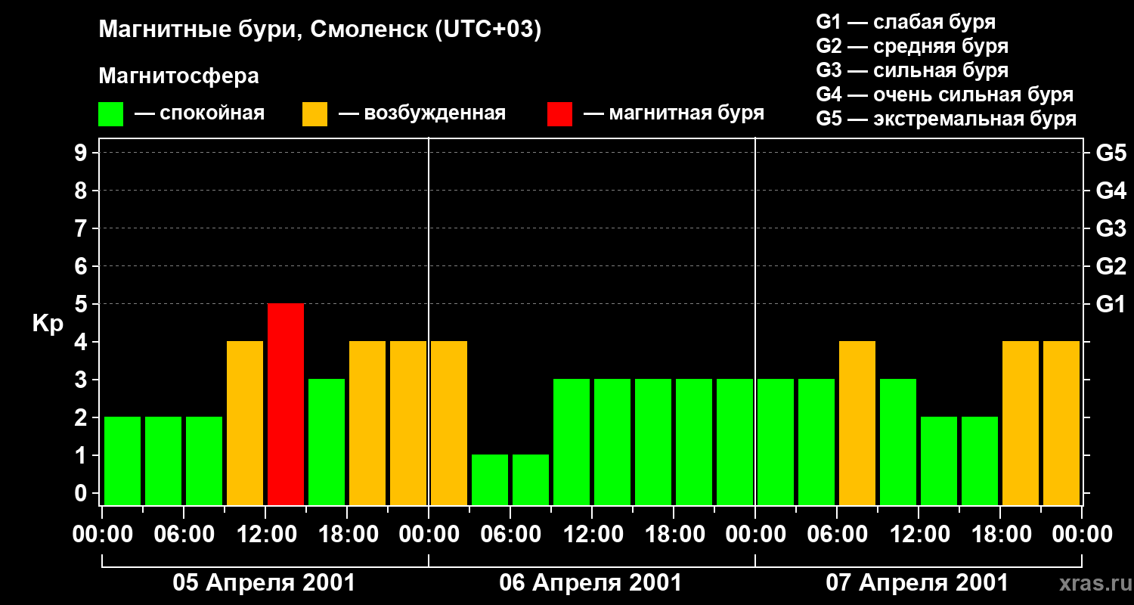Click the 'G1 — слабая буря' legend line
The height and width of the screenshot is (605, 1134).
[x=906, y=22]
